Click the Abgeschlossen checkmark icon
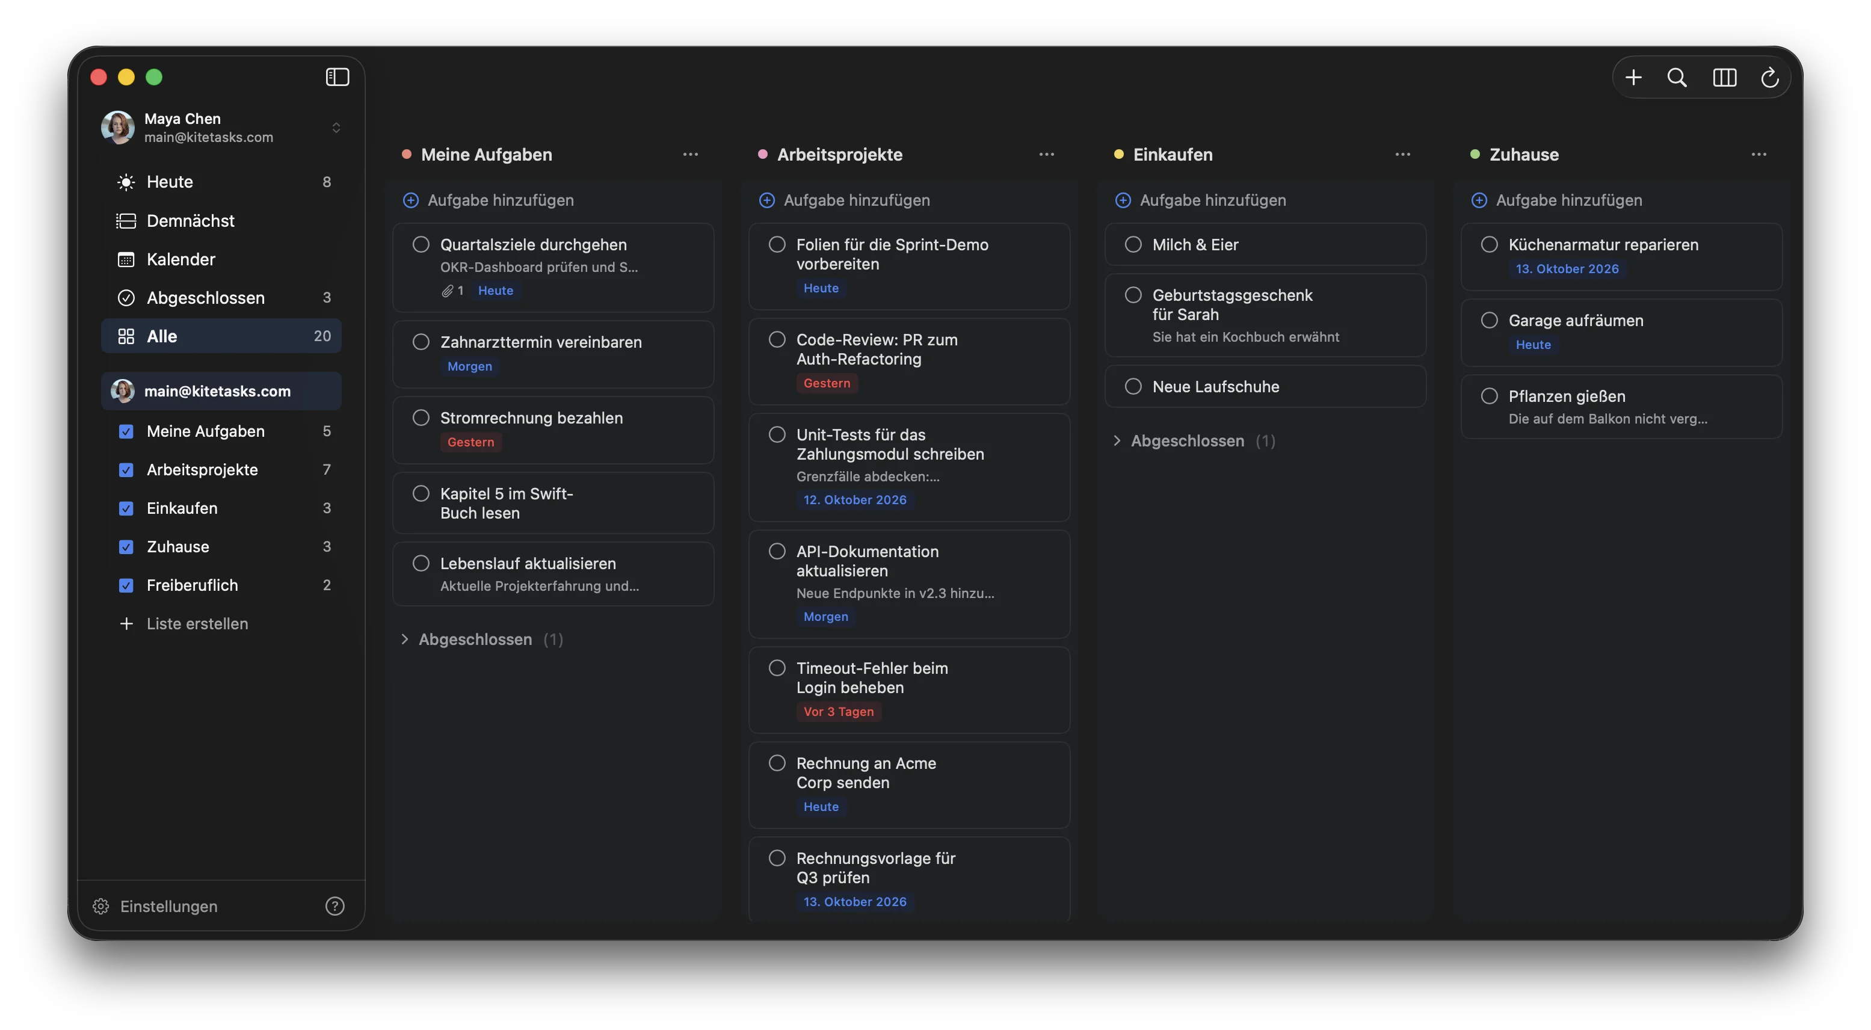 click(126, 298)
